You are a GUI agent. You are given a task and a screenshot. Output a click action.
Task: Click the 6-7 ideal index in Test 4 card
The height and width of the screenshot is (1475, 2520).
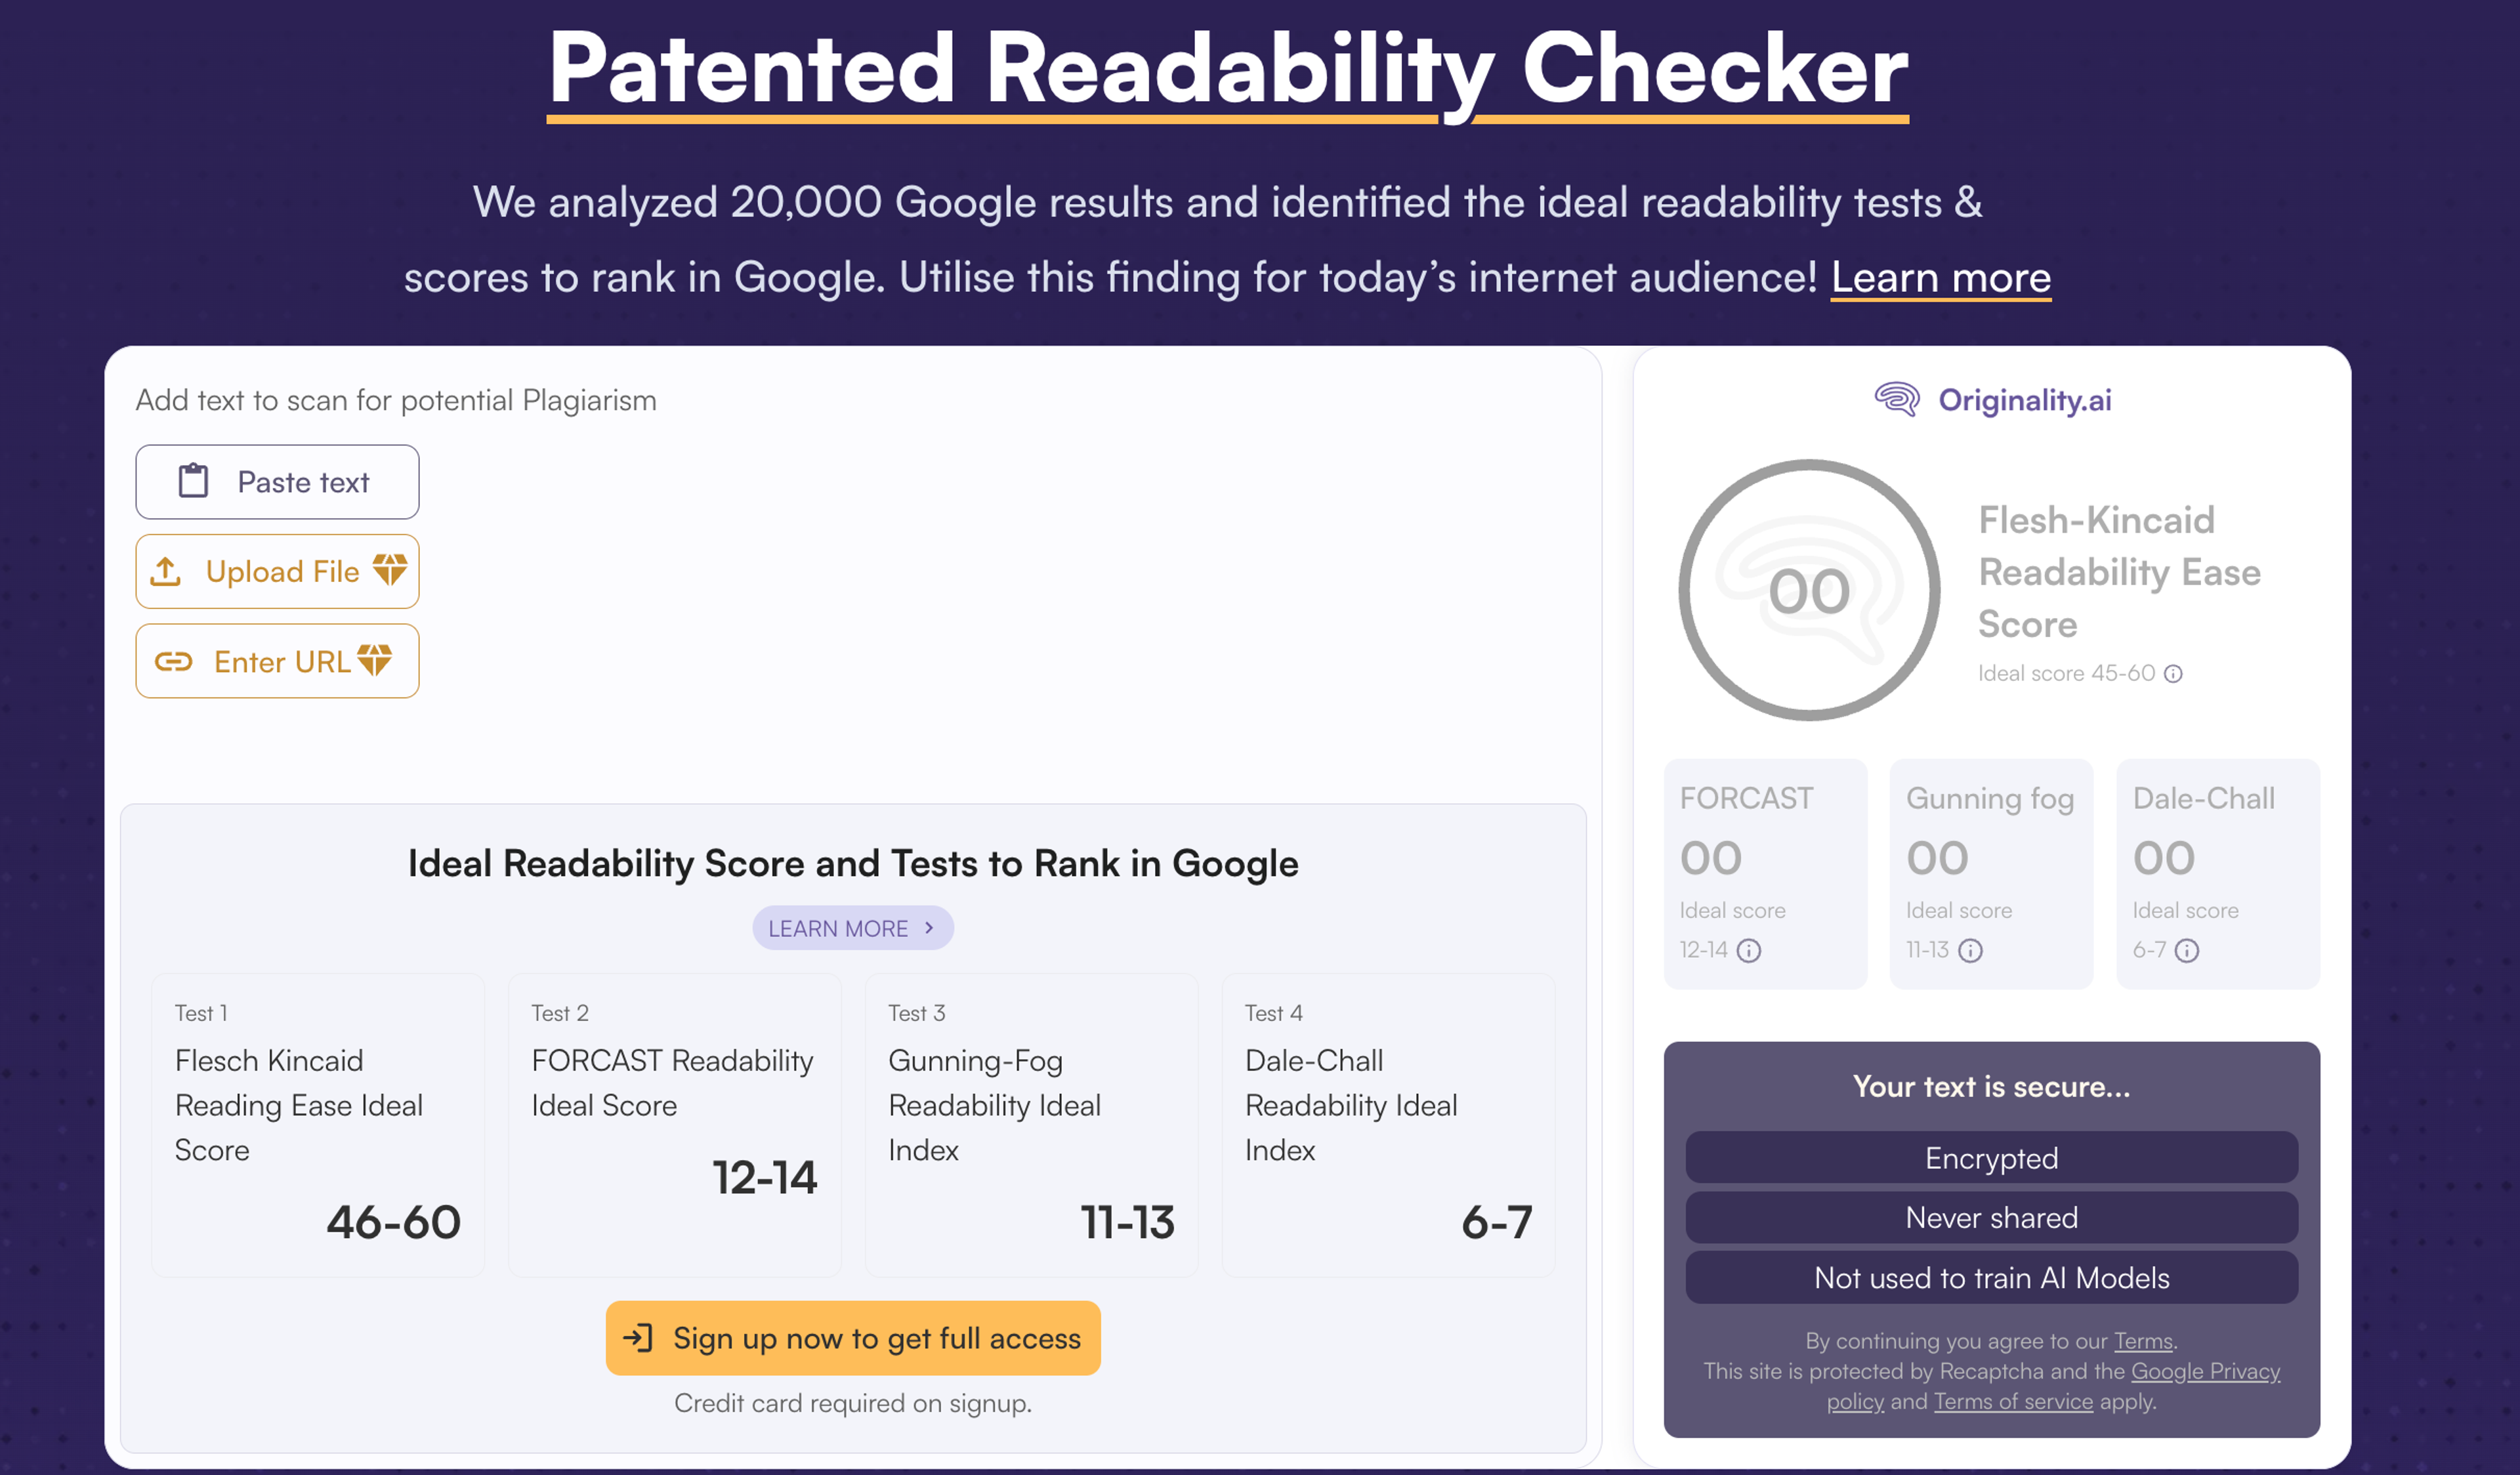(1497, 1222)
